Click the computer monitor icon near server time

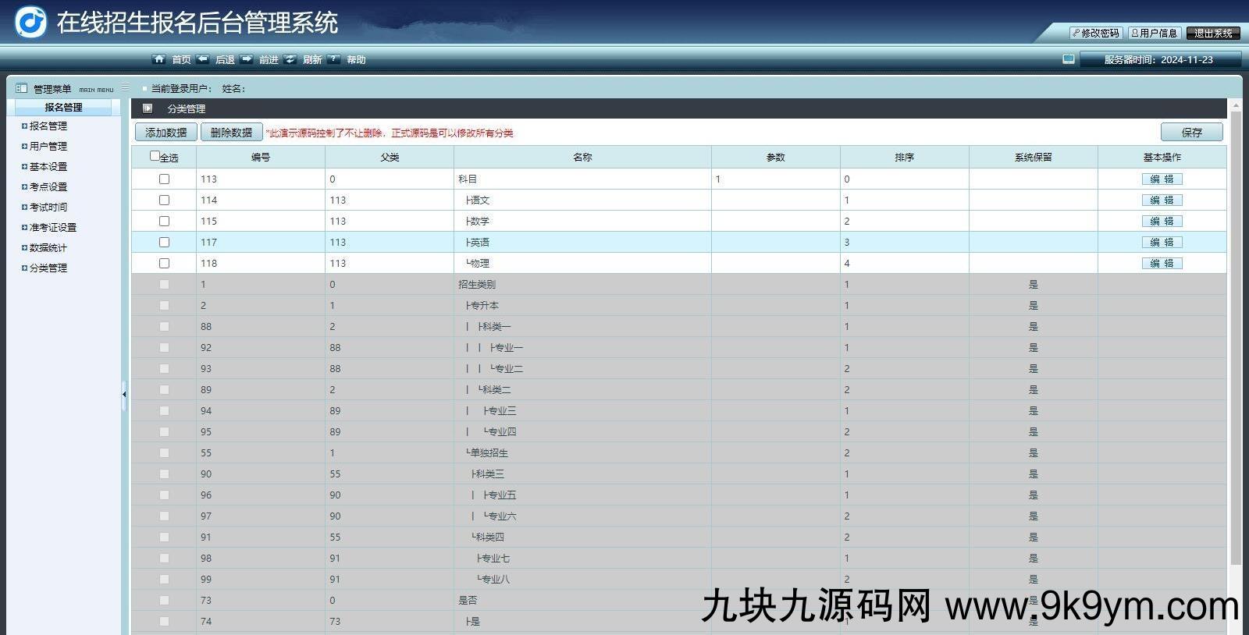coord(1069,59)
